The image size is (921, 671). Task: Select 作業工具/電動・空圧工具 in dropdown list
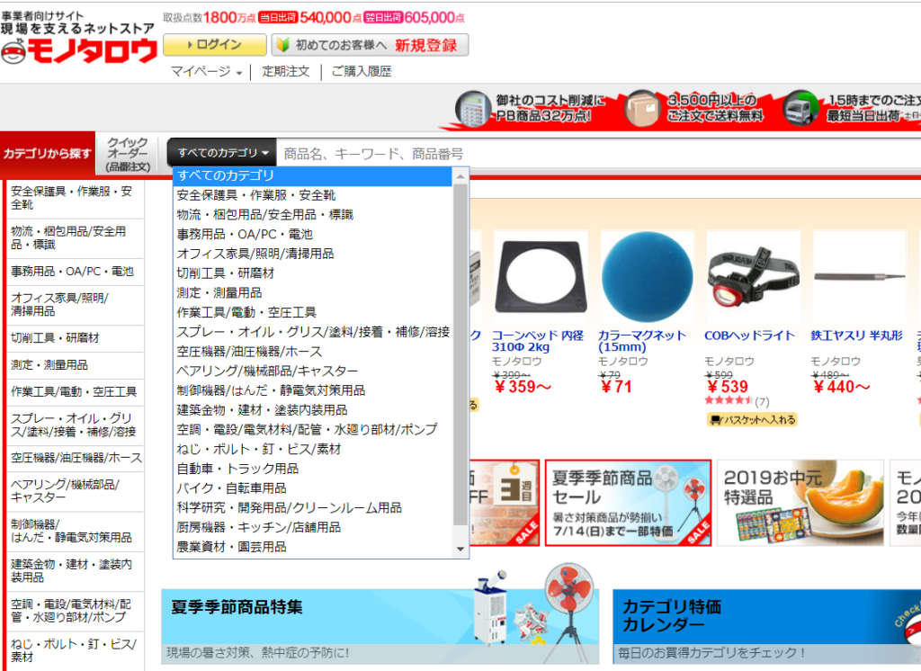[x=313, y=312]
